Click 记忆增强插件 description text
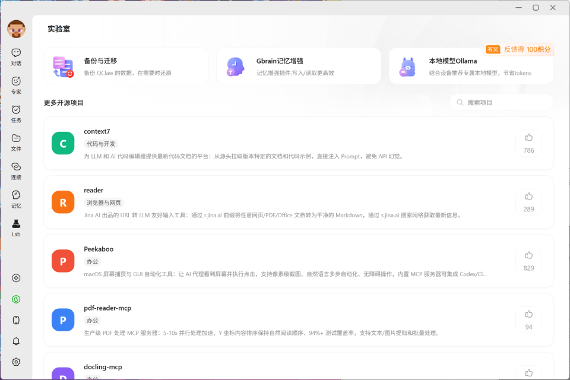Viewport: 570px width, 380px height. pos(295,73)
